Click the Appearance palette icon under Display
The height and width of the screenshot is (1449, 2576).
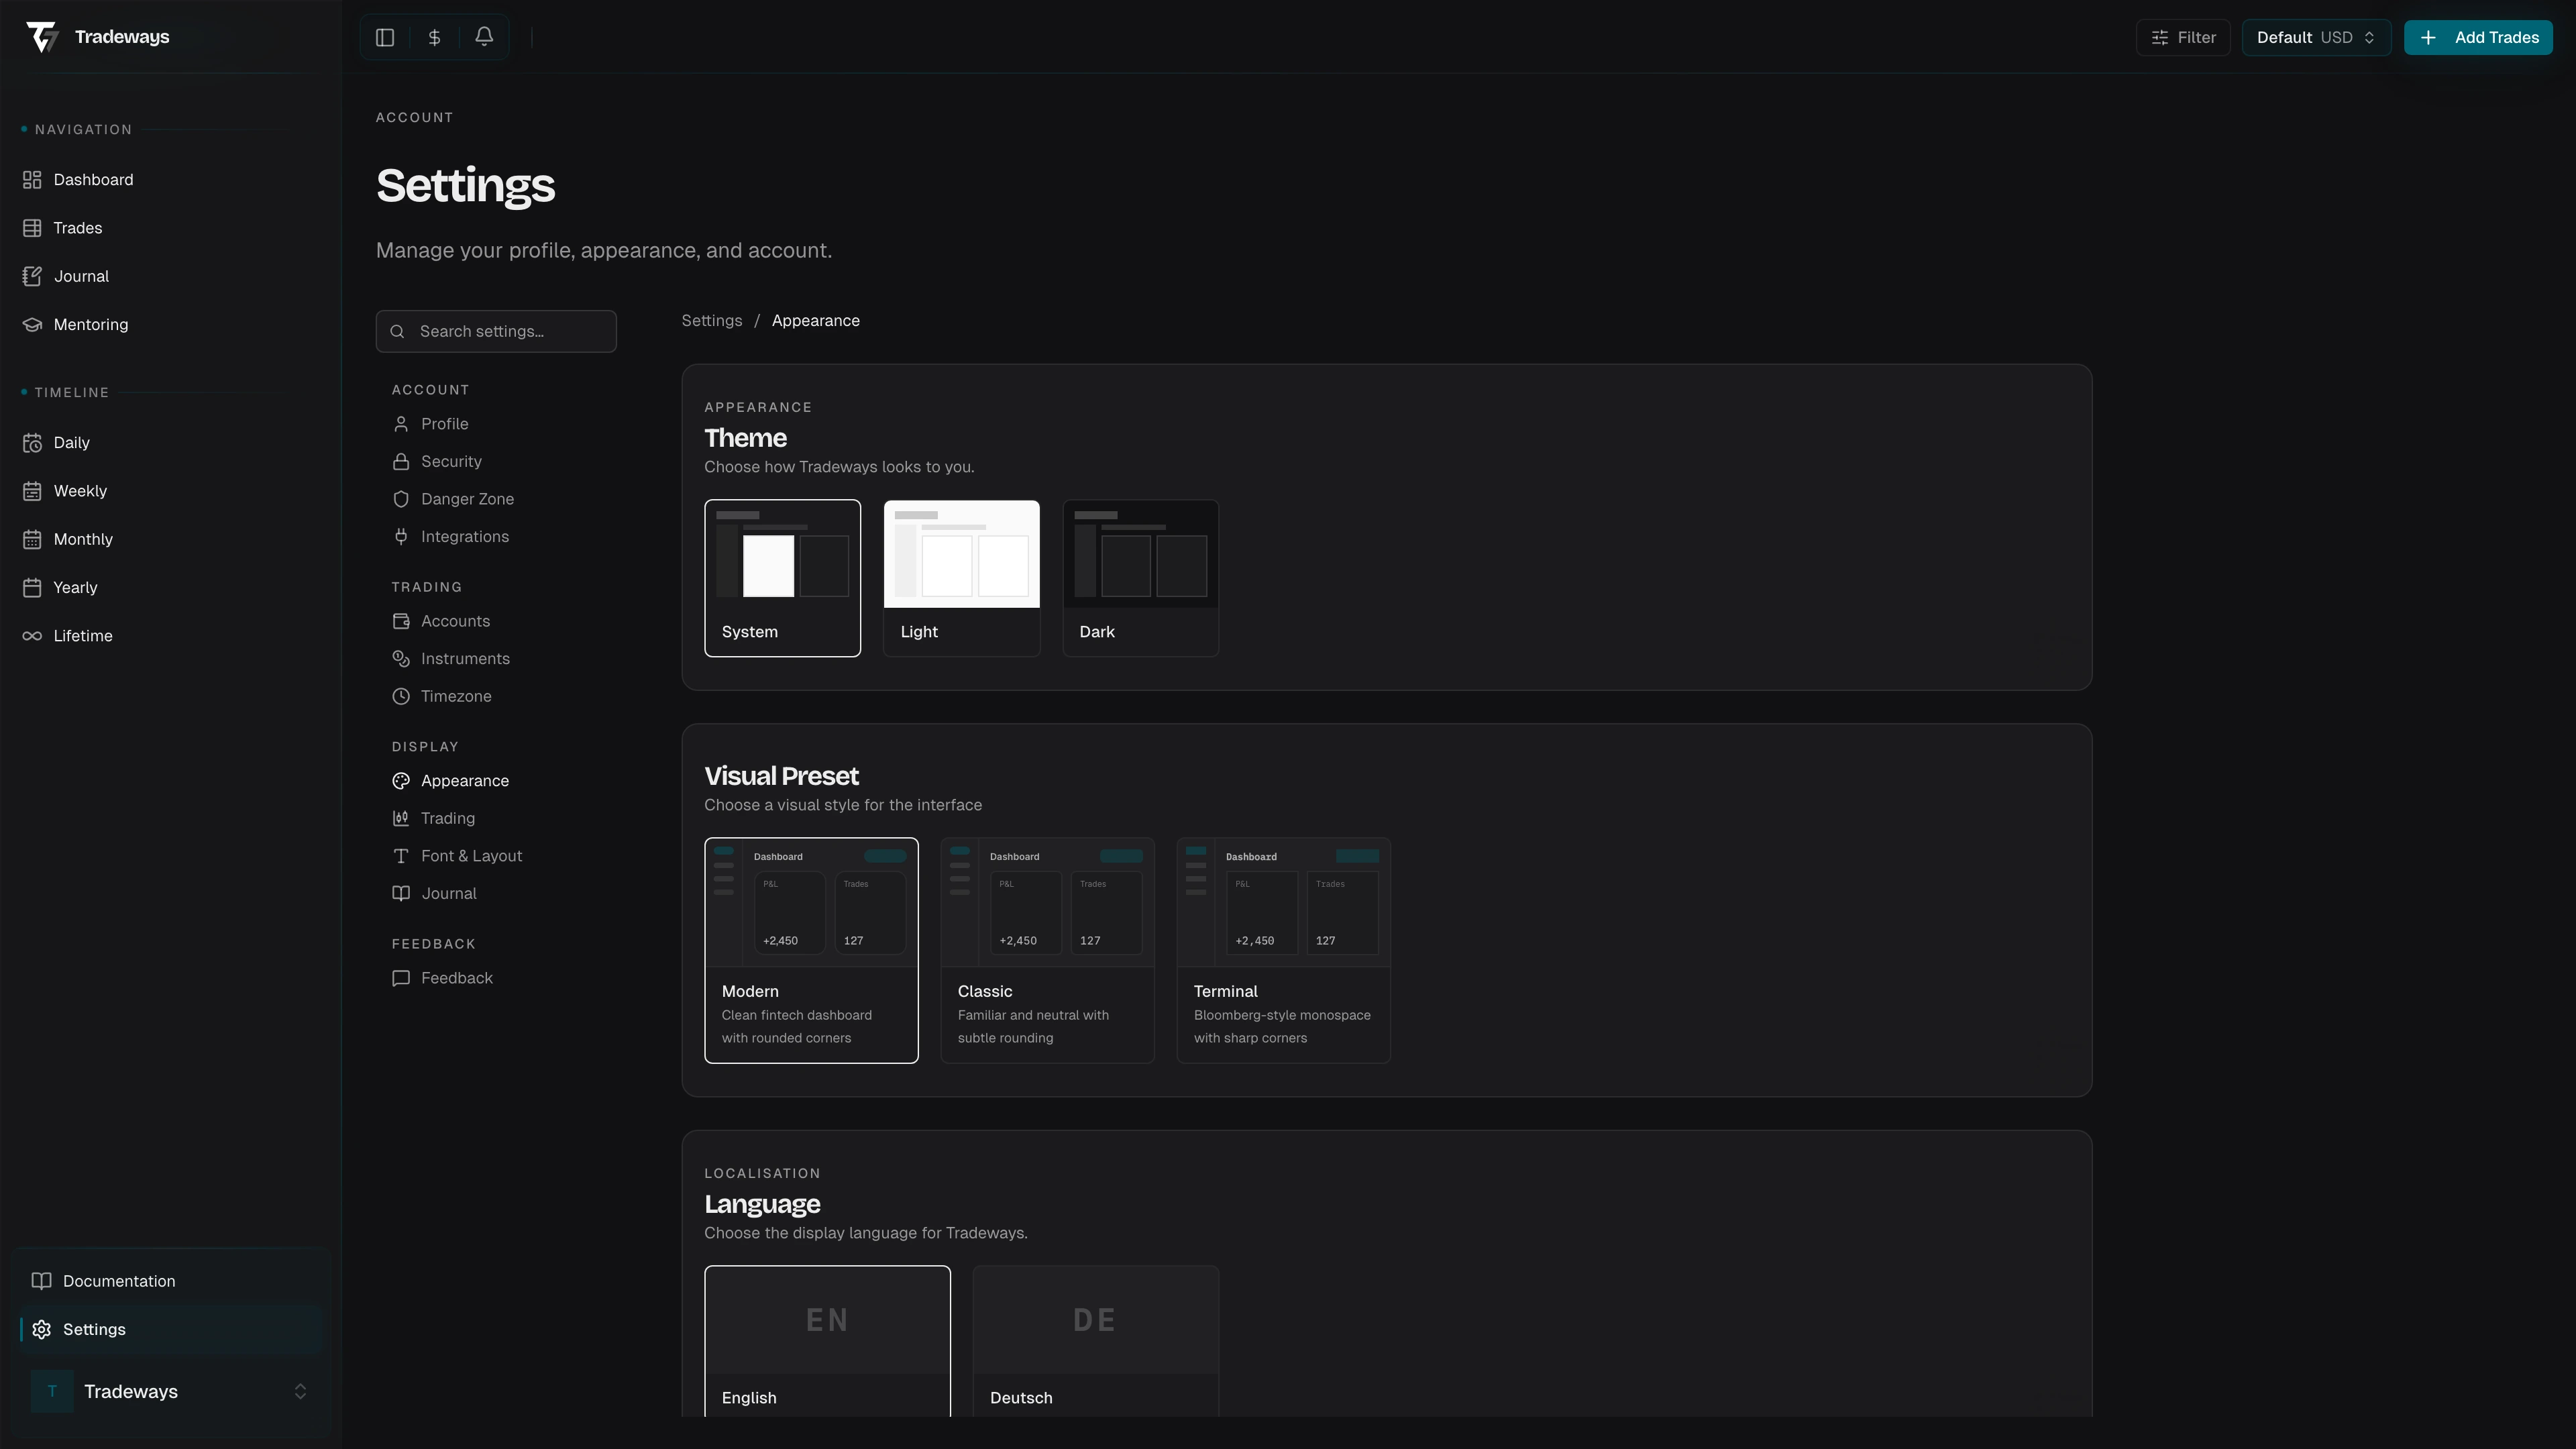click(401, 781)
